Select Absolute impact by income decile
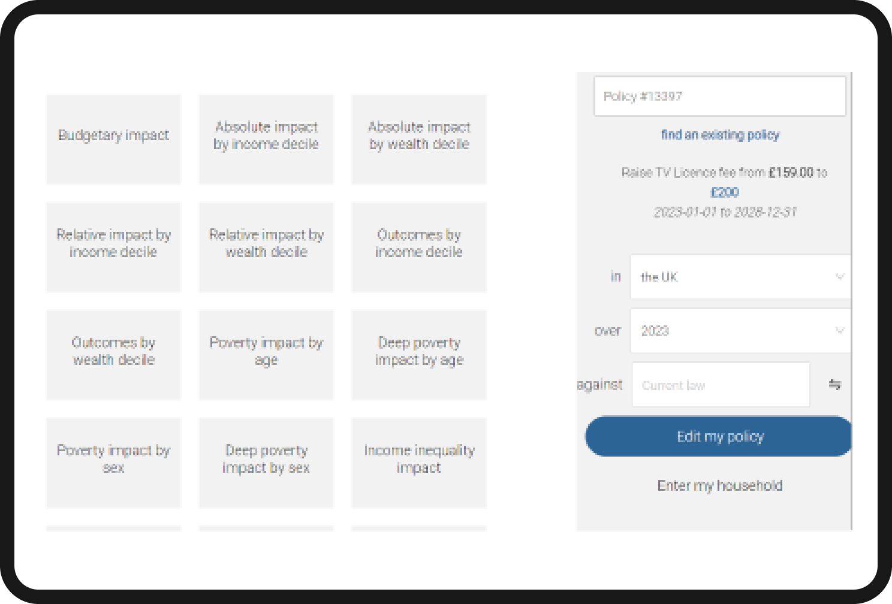This screenshot has height=604, width=892. [266, 139]
